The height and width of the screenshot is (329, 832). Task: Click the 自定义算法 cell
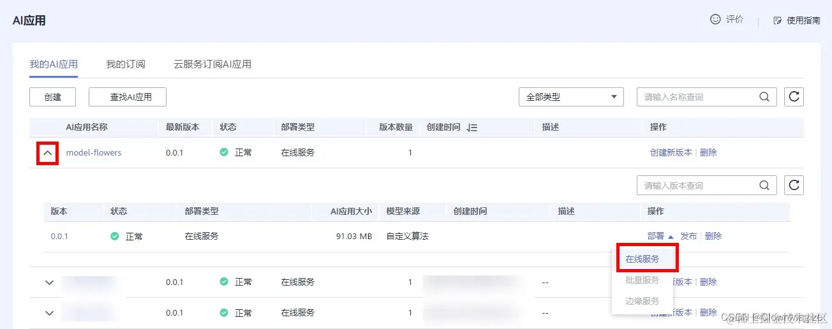[x=408, y=236]
